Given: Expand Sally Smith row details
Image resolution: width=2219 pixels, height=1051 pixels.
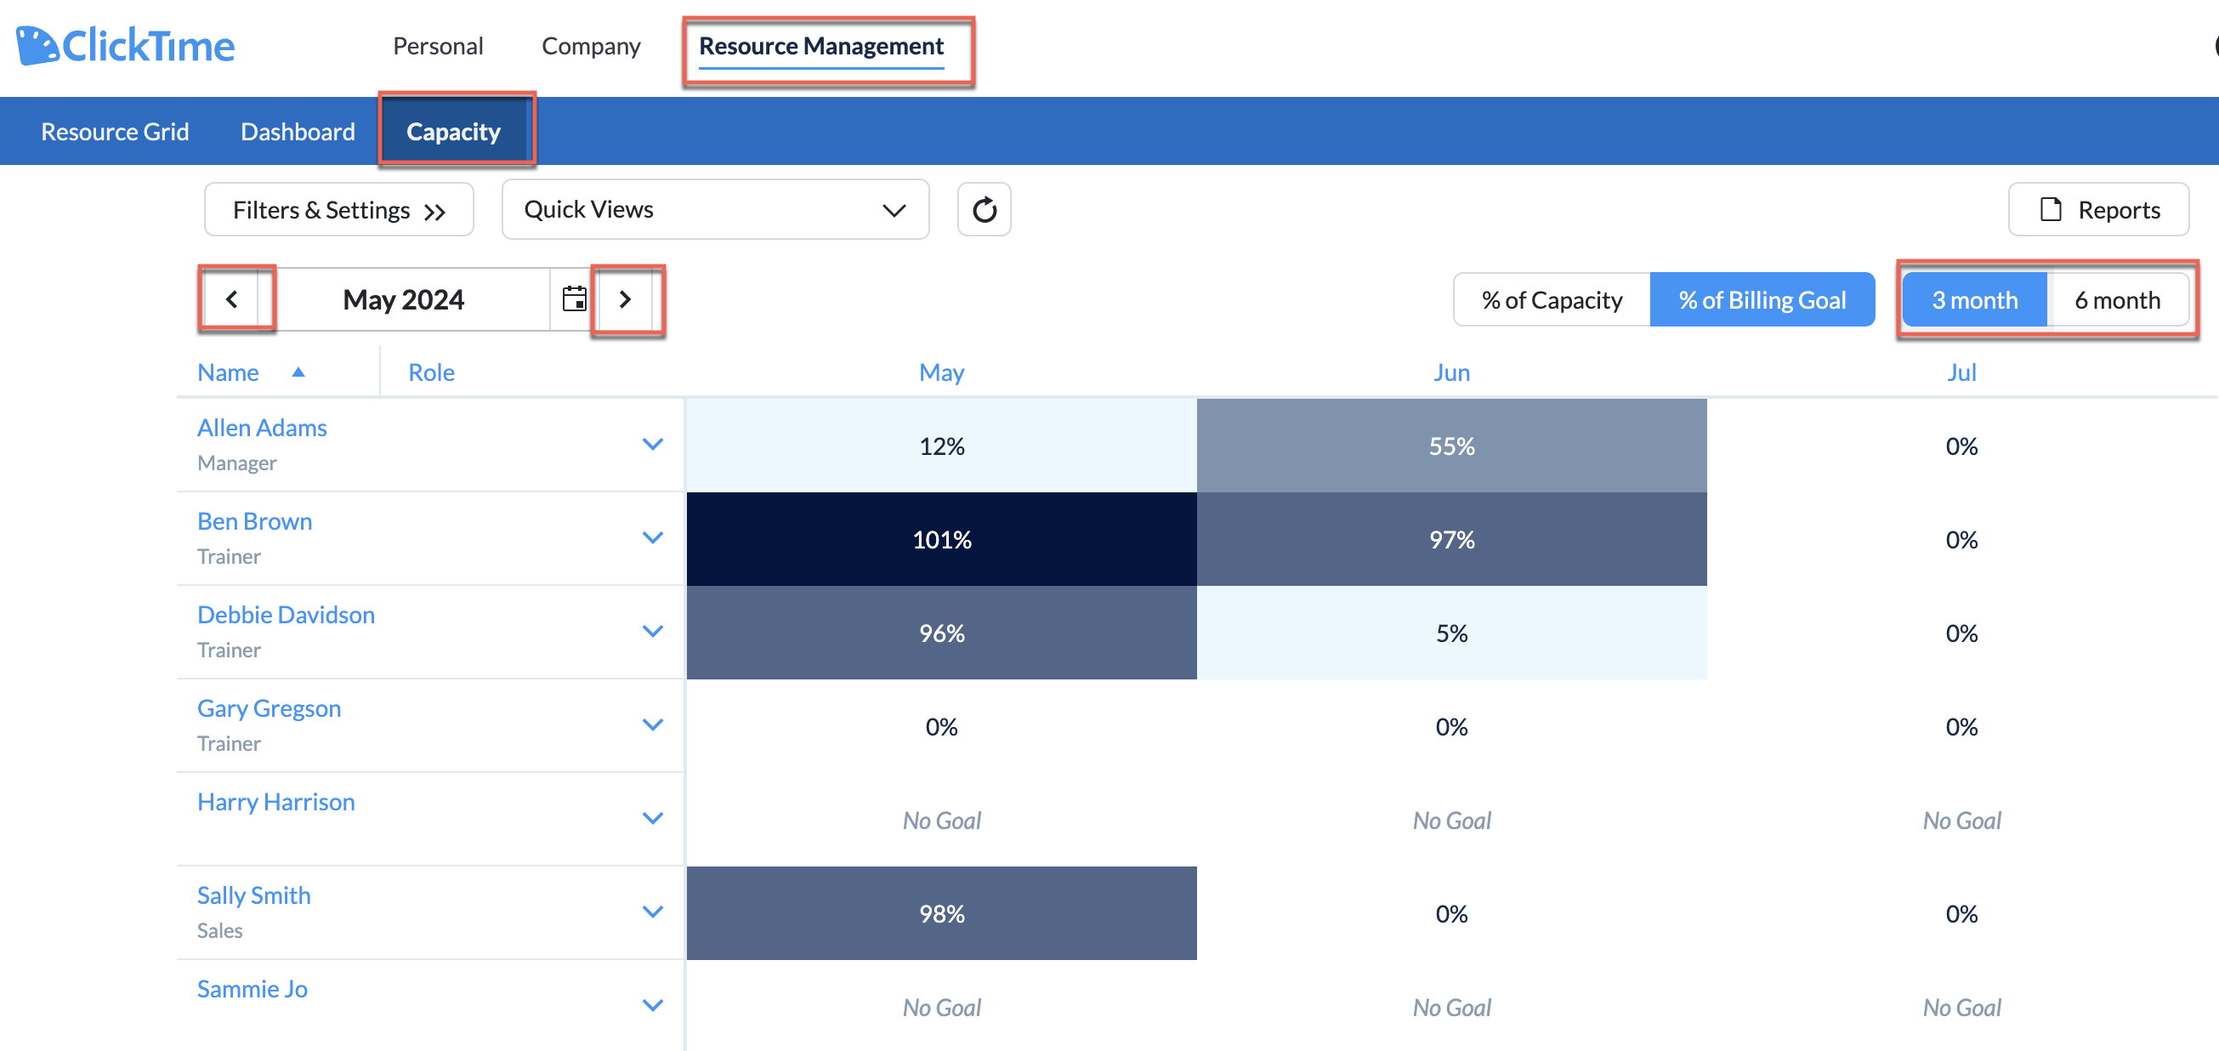Looking at the screenshot, I should click(x=653, y=912).
